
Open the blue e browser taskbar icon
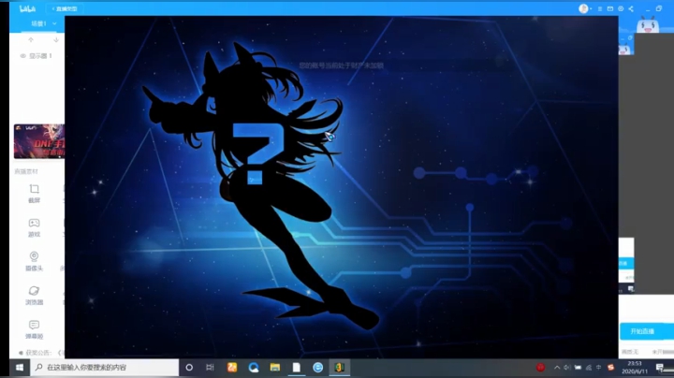coord(317,368)
